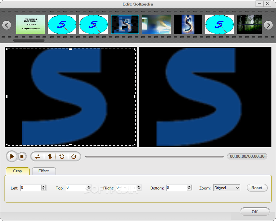Click the bottom-center crop handle

(70, 145)
